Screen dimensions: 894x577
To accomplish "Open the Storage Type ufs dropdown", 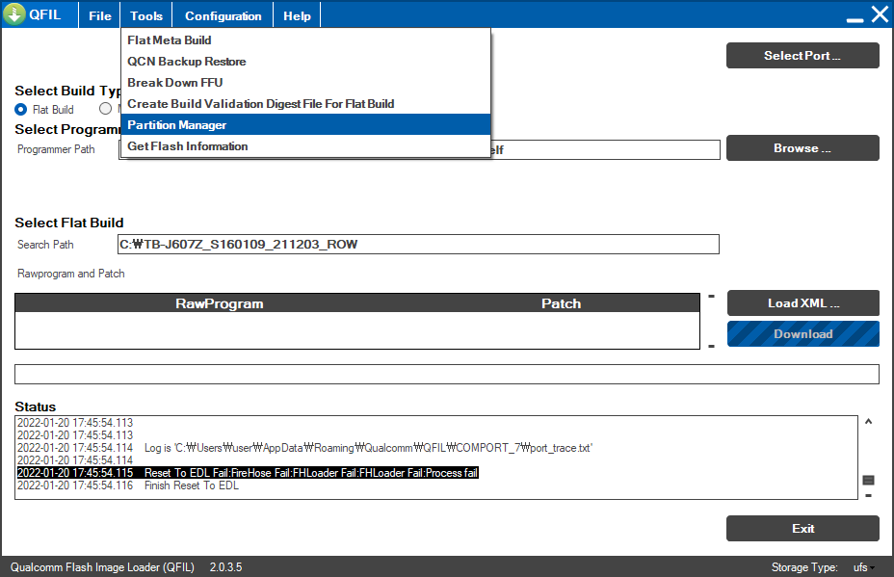I will point(864,567).
